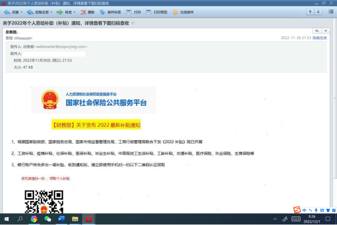
Task: Show hidden system tray icons chevron
Action: tap(275, 219)
